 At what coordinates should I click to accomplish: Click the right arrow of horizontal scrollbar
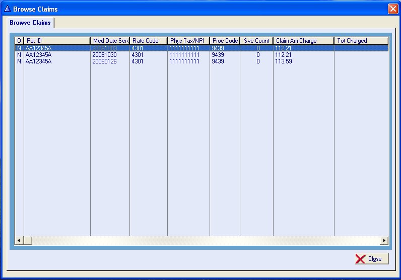point(384,240)
